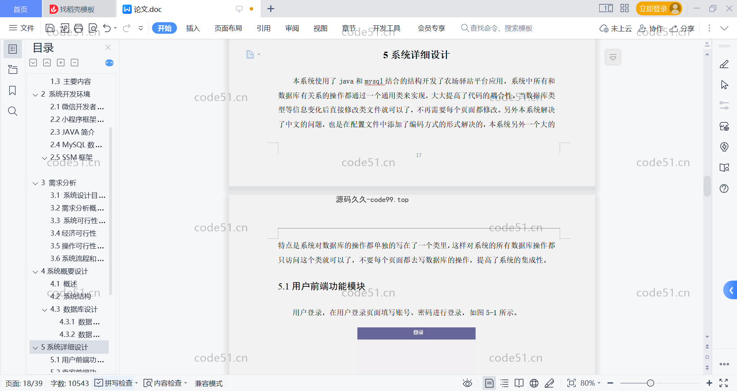Click zoom out minus button
This screenshot has width=737, height=391.
tap(610, 383)
